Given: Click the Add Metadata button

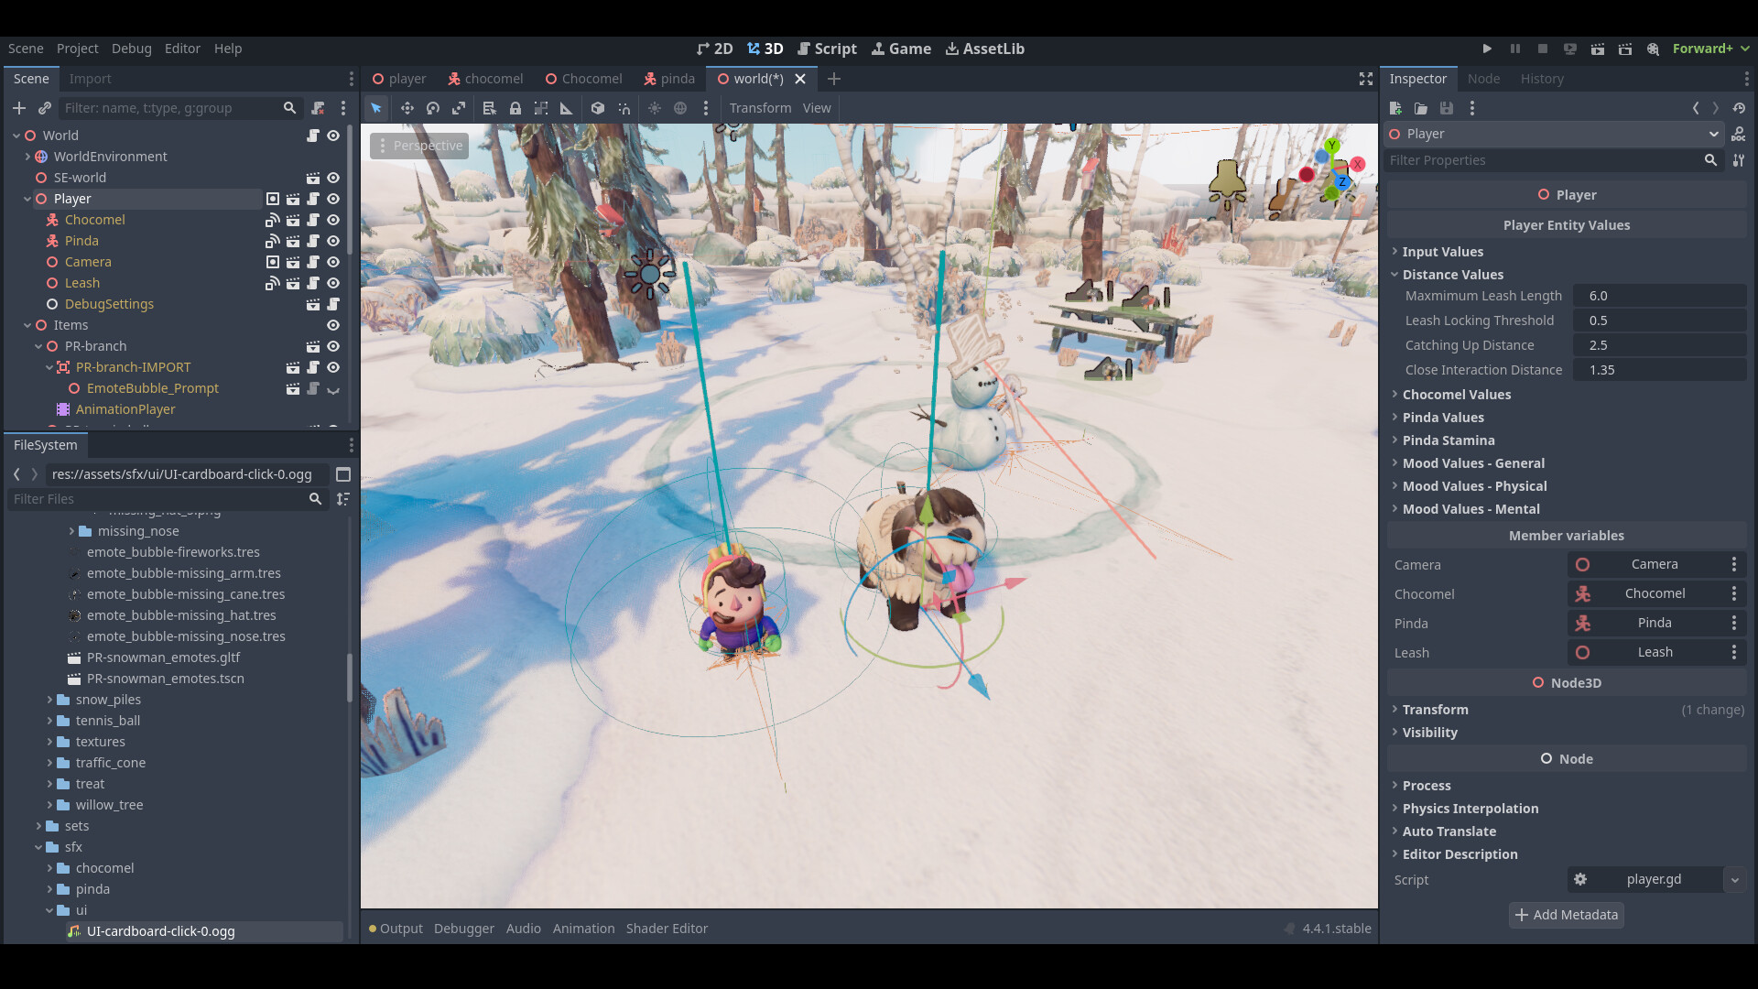Looking at the screenshot, I should pos(1566,914).
